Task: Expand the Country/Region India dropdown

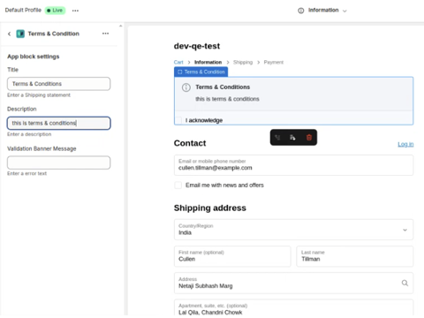Action: [293, 230]
